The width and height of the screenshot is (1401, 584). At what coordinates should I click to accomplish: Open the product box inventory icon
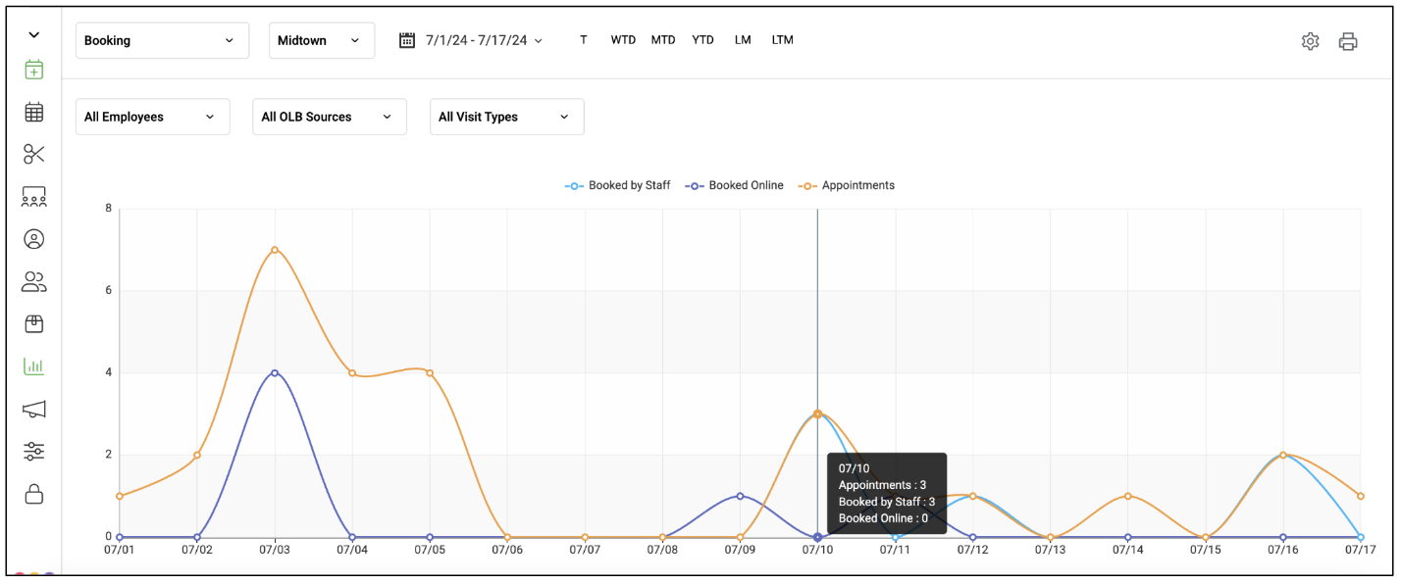(x=33, y=324)
